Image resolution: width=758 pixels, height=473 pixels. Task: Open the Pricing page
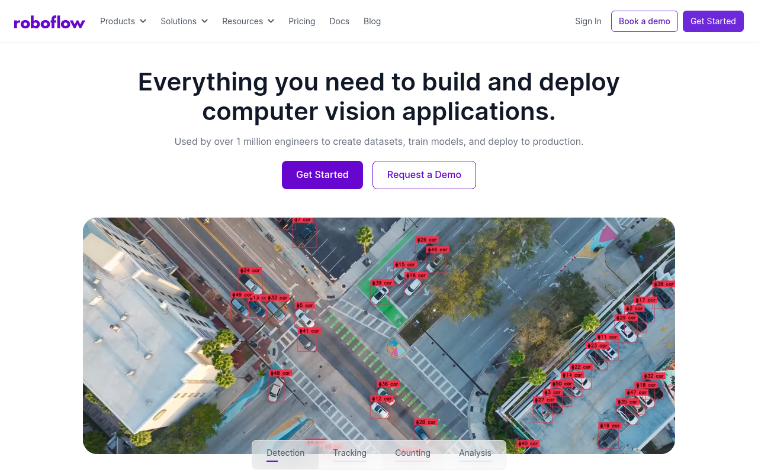[302, 21]
